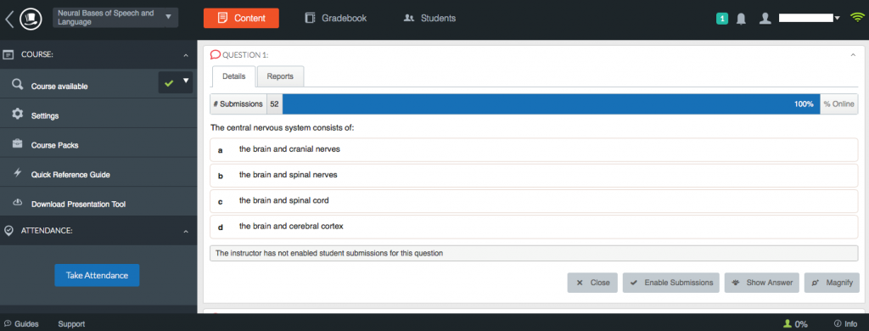
Task: Open Quick Reference Guide lightning icon
Action: tap(18, 172)
